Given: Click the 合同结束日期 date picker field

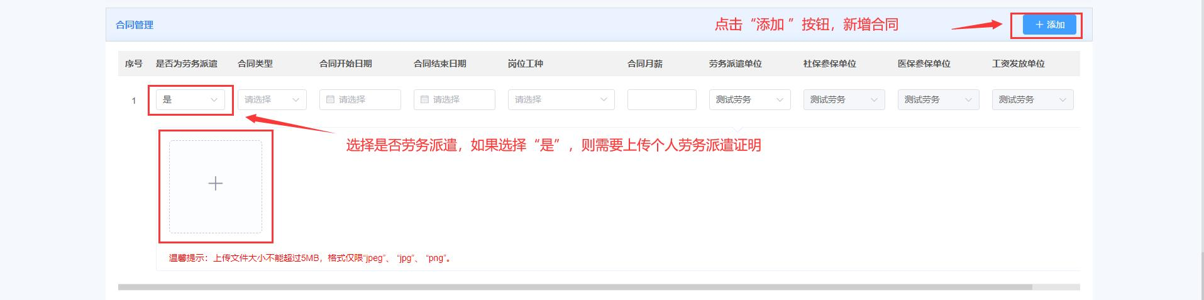Looking at the screenshot, I should click(x=460, y=99).
